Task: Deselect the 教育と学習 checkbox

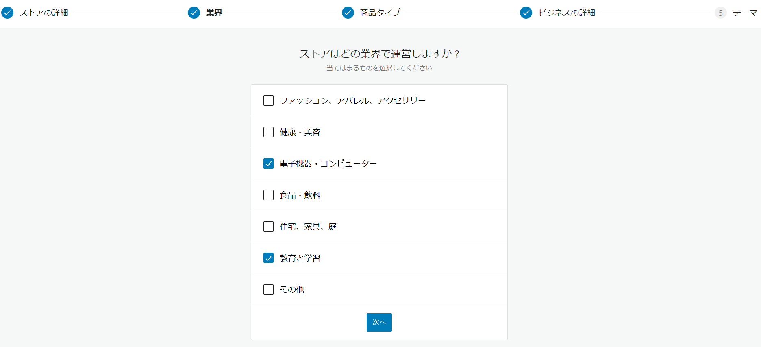Action: click(268, 258)
